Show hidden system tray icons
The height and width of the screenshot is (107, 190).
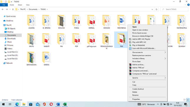tap(158, 104)
